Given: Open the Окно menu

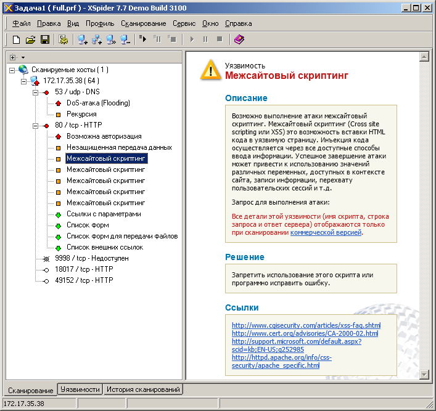Looking at the screenshot, I should click(x=210, y=23).
